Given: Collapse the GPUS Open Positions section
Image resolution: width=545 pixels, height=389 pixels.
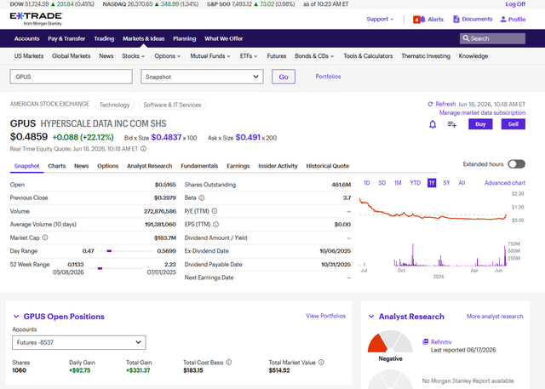Looking at the screenshot, I should (x=16, y=317).
